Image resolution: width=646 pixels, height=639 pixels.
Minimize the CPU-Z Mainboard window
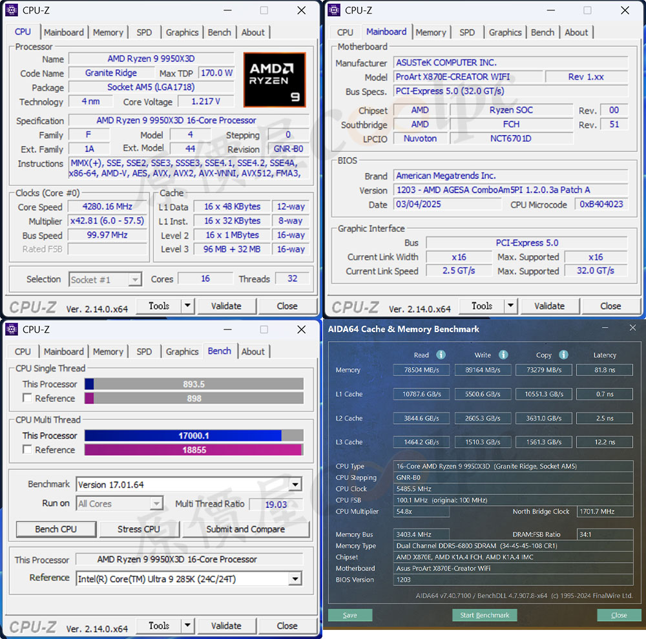[551, 10]
